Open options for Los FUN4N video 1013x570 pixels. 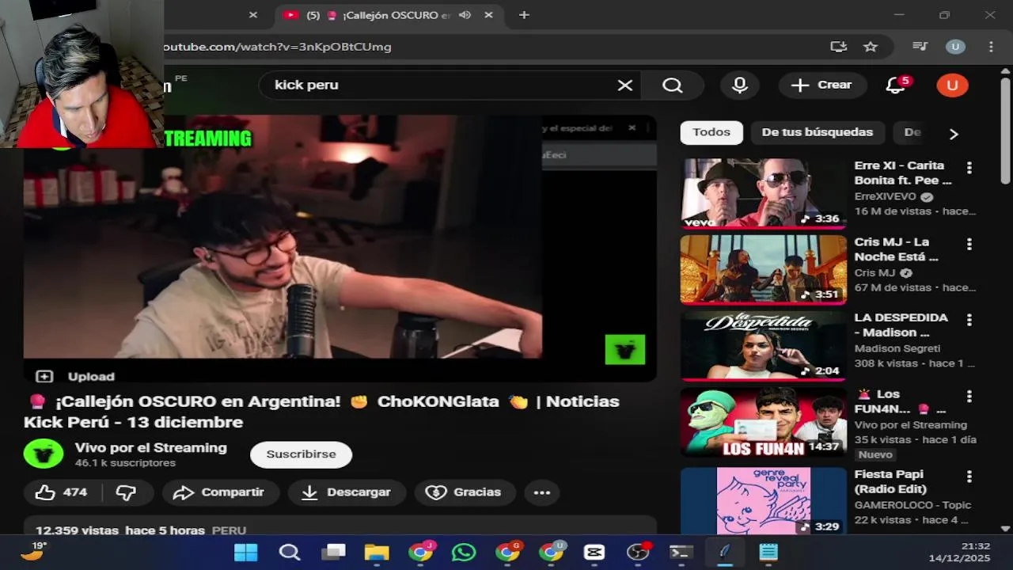(969, 396)
